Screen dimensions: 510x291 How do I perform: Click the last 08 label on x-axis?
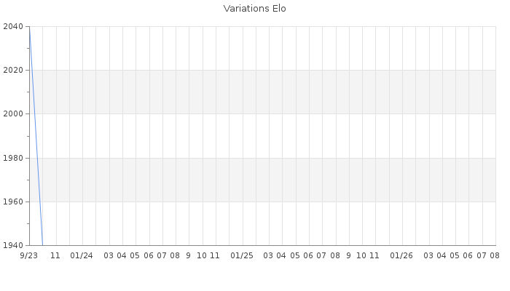coord(495,255)
